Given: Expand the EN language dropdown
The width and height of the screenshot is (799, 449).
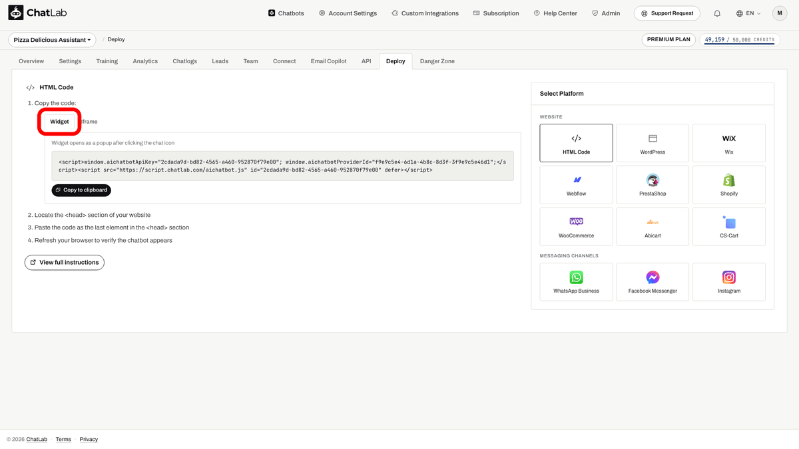Looking at the screenshot, I should pyautogui.click(x=748, y=13).
